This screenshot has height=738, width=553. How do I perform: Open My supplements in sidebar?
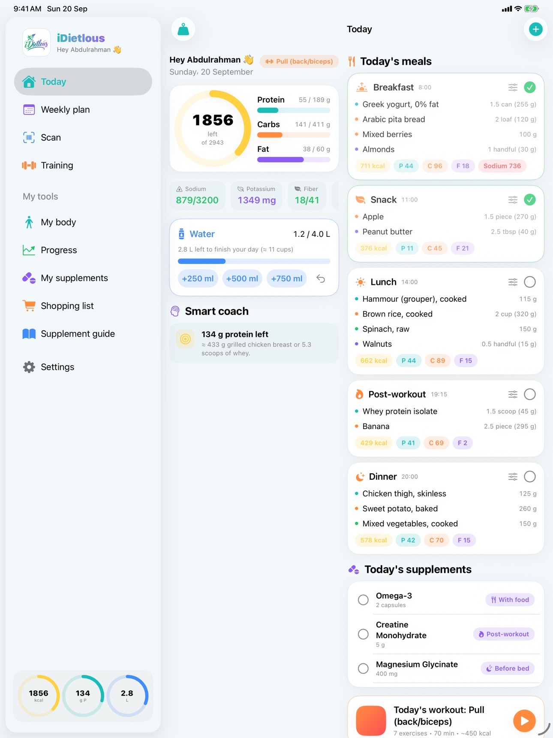83,278
